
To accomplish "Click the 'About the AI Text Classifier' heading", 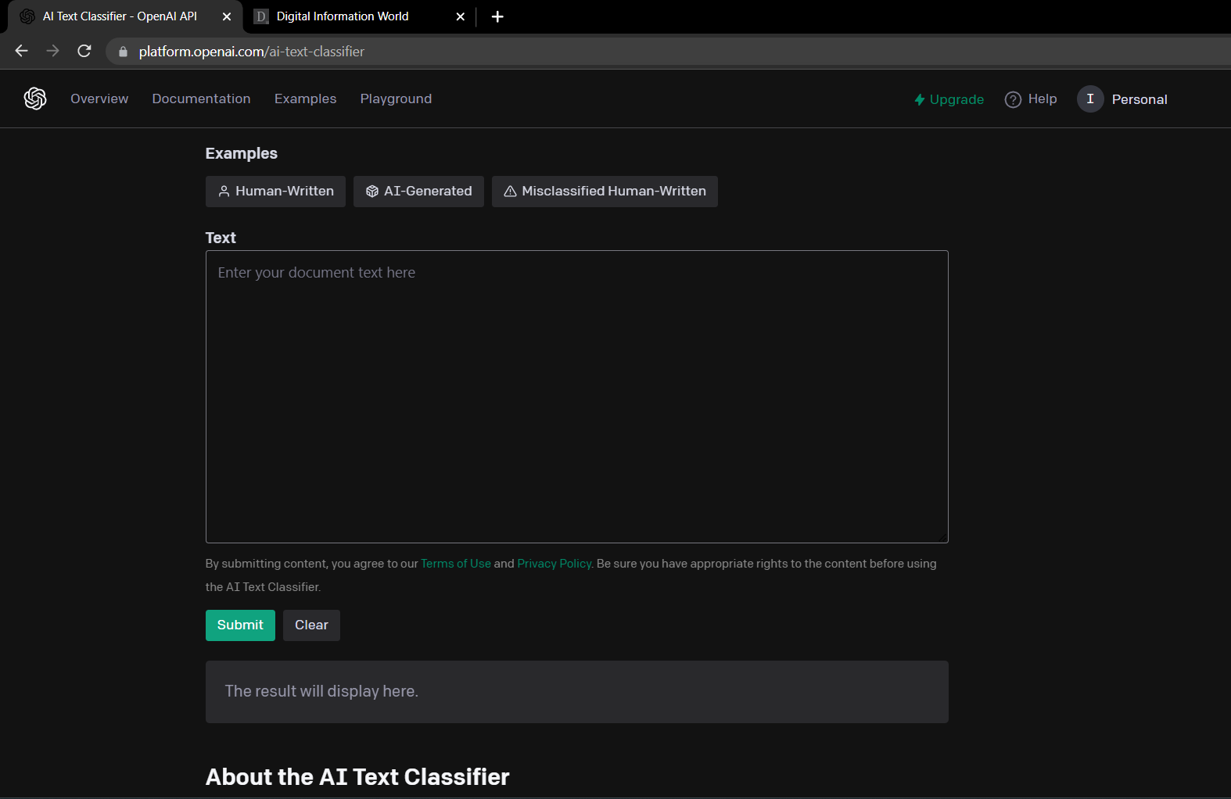I will click(357, 777).
